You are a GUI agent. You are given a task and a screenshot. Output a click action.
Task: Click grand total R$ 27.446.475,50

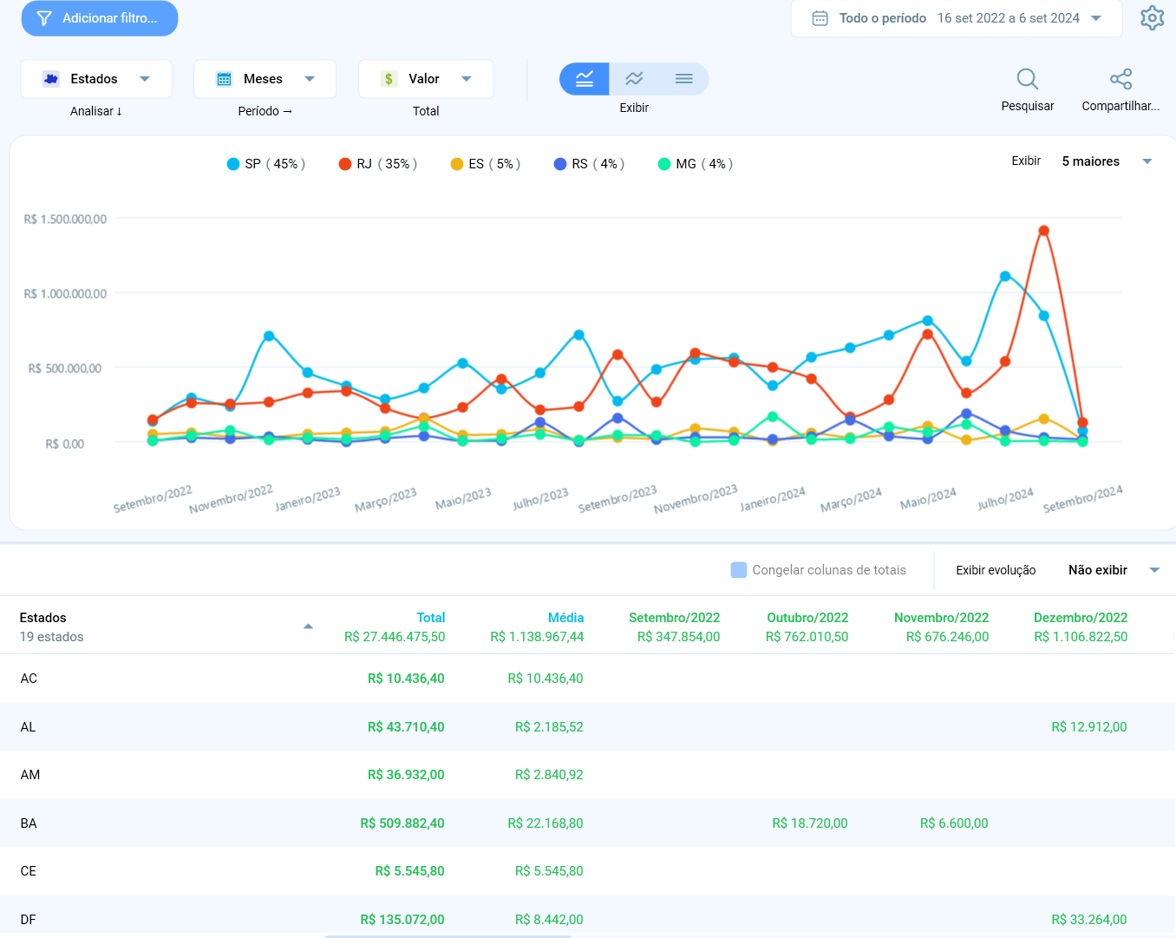coord(395,637)
